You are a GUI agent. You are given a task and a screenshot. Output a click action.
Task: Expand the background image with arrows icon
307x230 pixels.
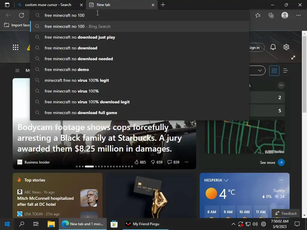[293, 57]
